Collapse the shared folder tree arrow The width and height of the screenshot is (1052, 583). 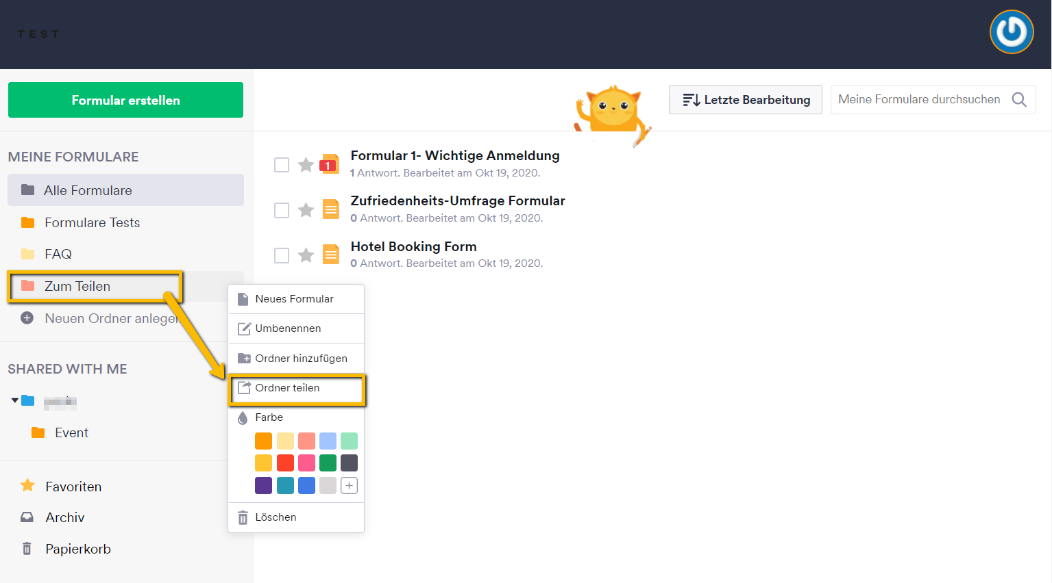click(x=14, y=400)
